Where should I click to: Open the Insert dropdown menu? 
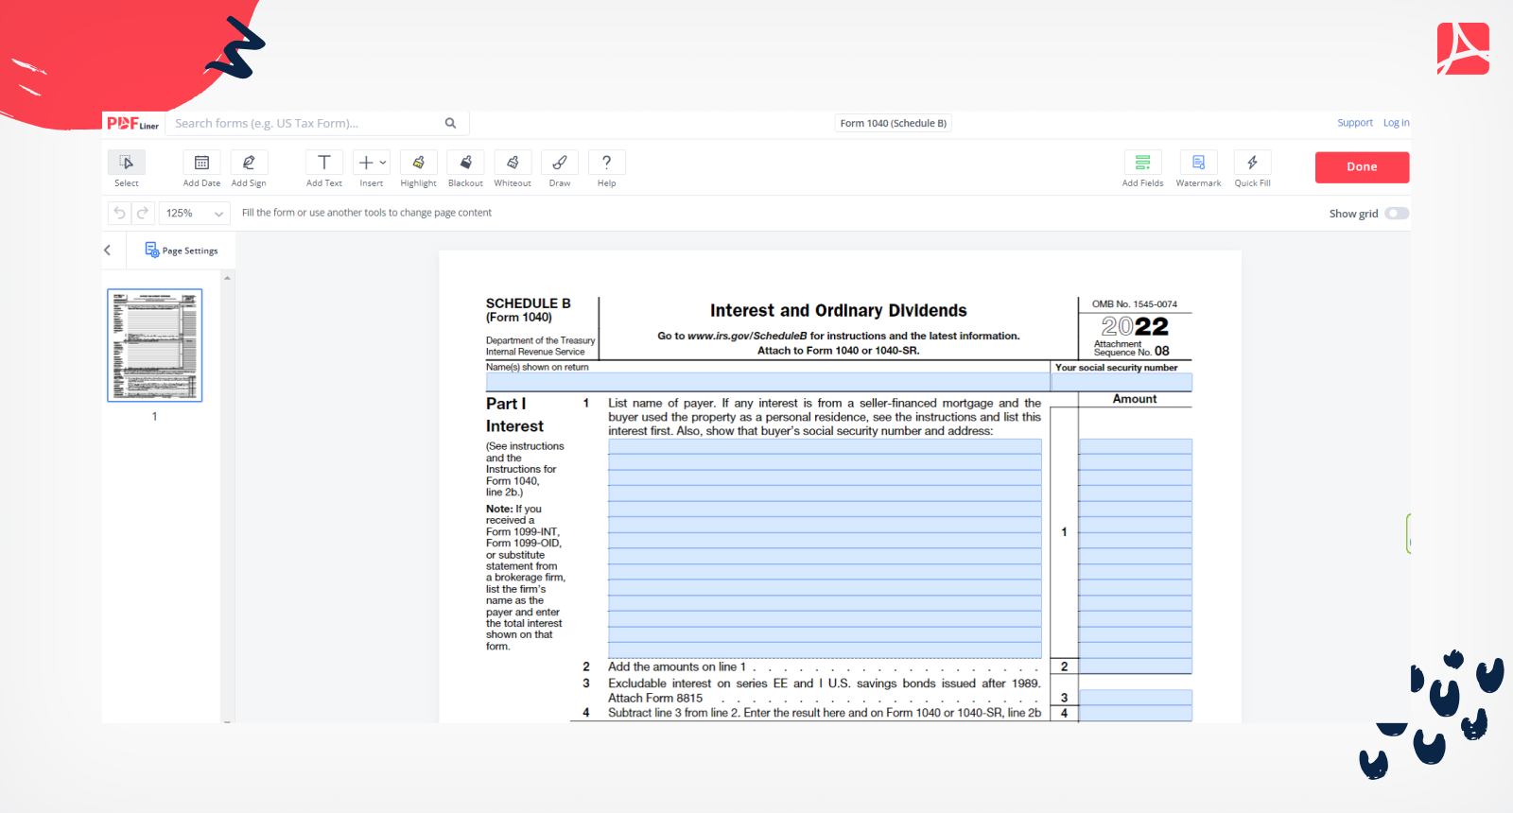click(371, 164)
